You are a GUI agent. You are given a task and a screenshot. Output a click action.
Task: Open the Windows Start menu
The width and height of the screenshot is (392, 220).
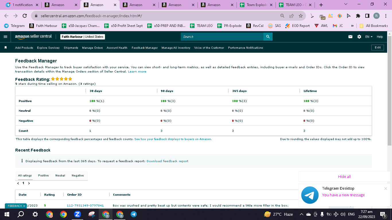[7, 214]
